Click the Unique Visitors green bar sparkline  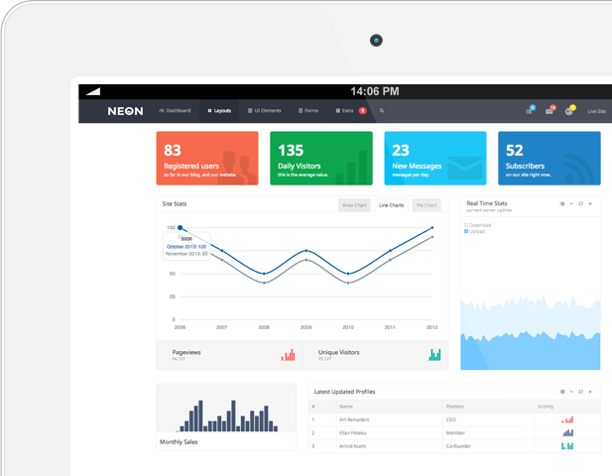pyautogui.click(x=434, y=355)
